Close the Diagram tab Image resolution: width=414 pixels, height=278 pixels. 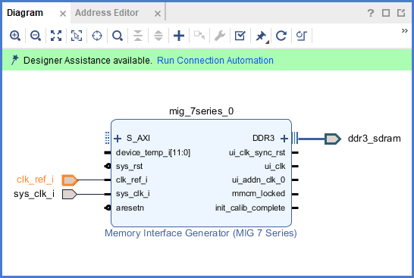63,14
